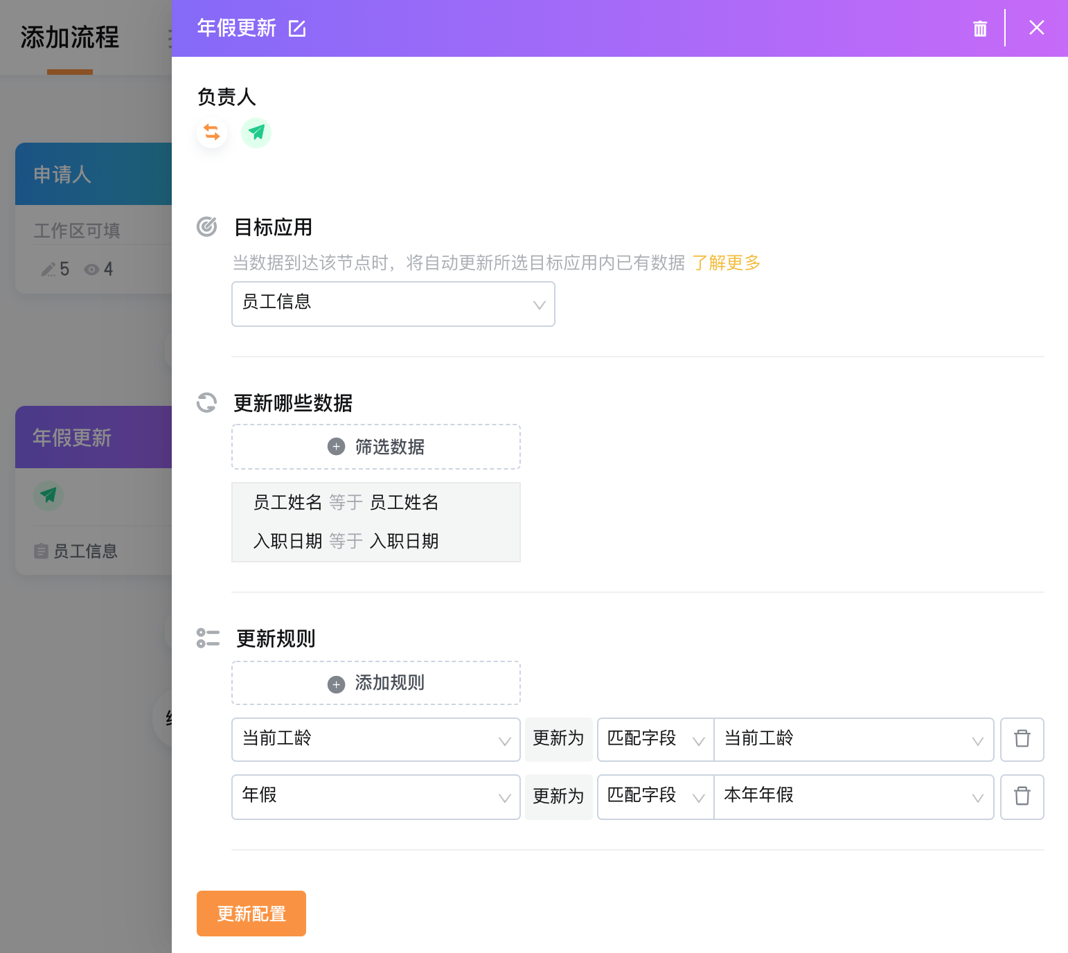Click the list icon beside 更新规则
This screenshot has height=953, width=1068.
(x=208, y=638)
